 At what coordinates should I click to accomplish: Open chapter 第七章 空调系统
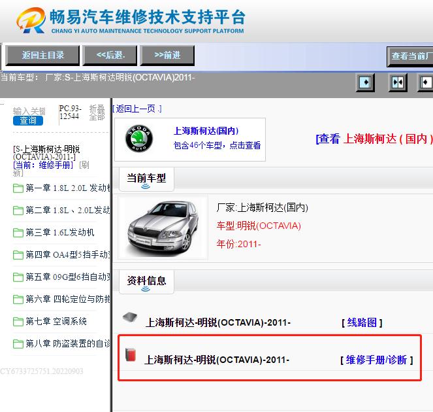click(x=56, y=321)
